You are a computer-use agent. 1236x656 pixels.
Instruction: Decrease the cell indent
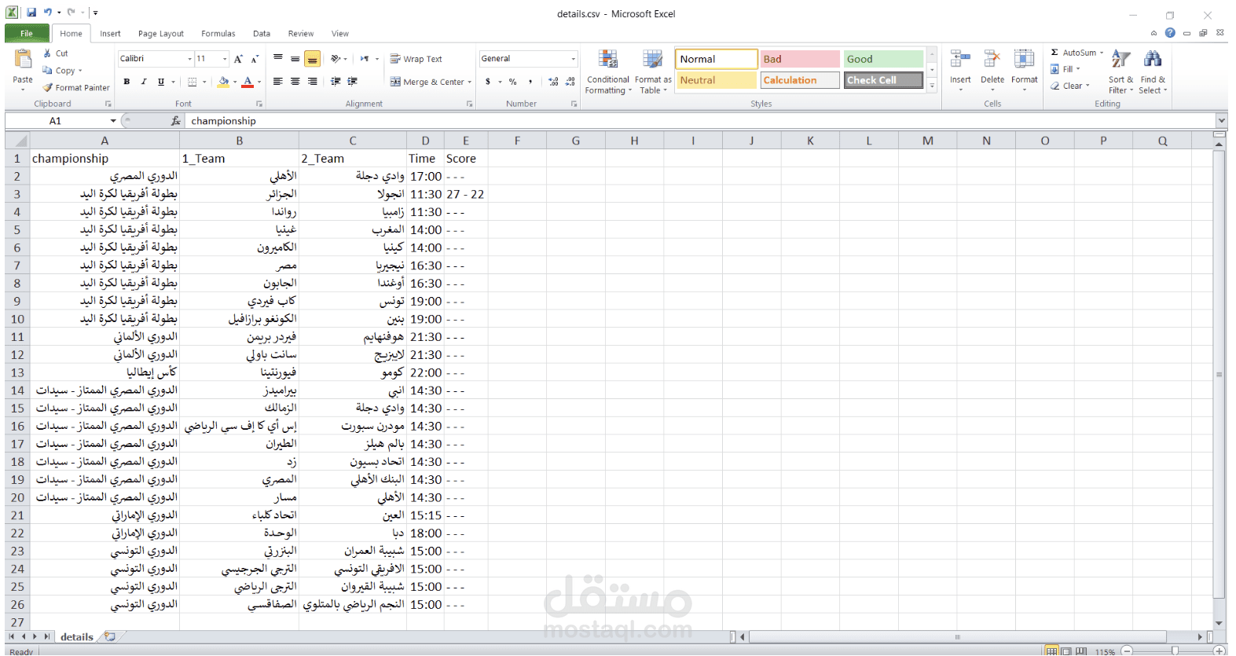click(x=336, y=82)
